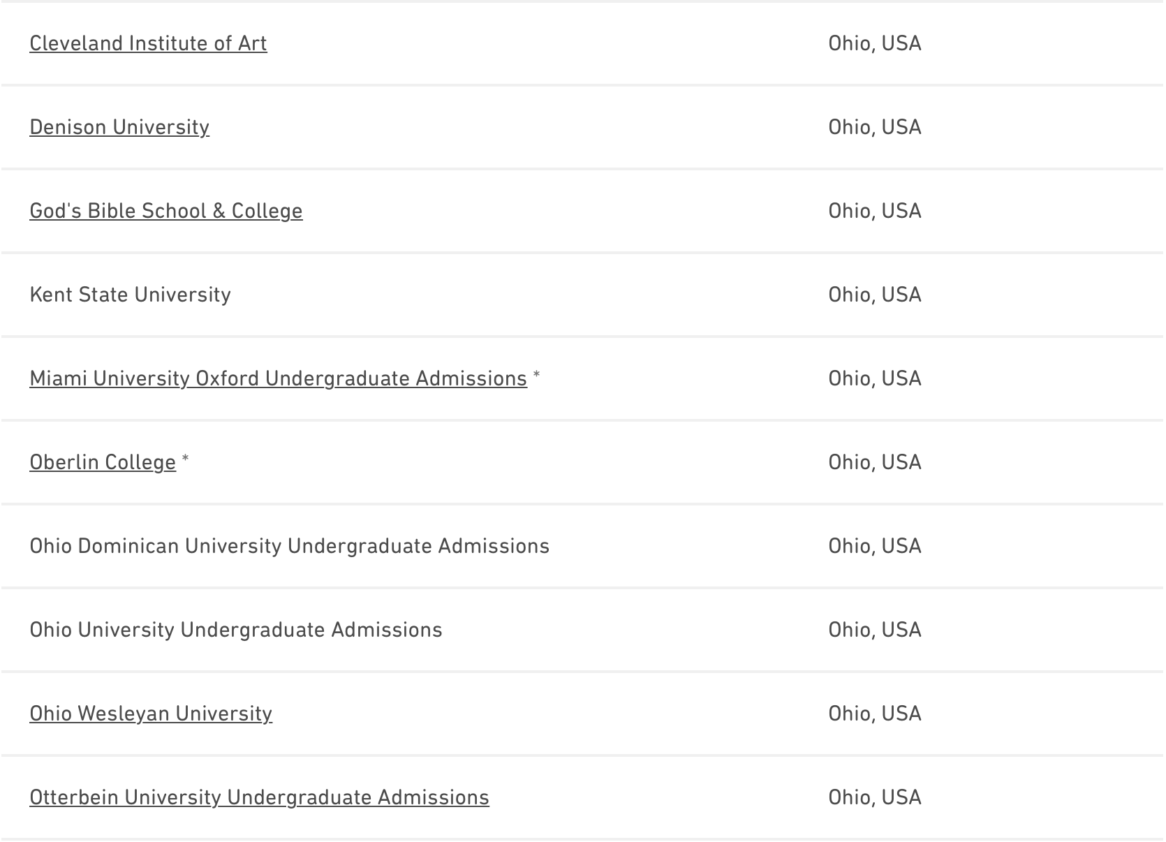Select the location next to Oberlin College
1166x842 pixels.
pos(875,462)
